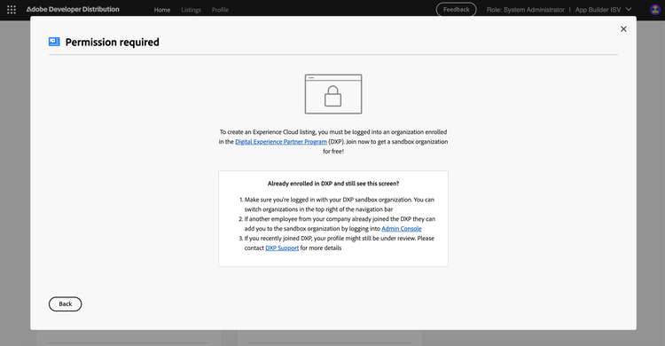This screenshot has height=346, width=665.
Task: Open the Digital Experience Partner Program link
Action: click(281, 142)
